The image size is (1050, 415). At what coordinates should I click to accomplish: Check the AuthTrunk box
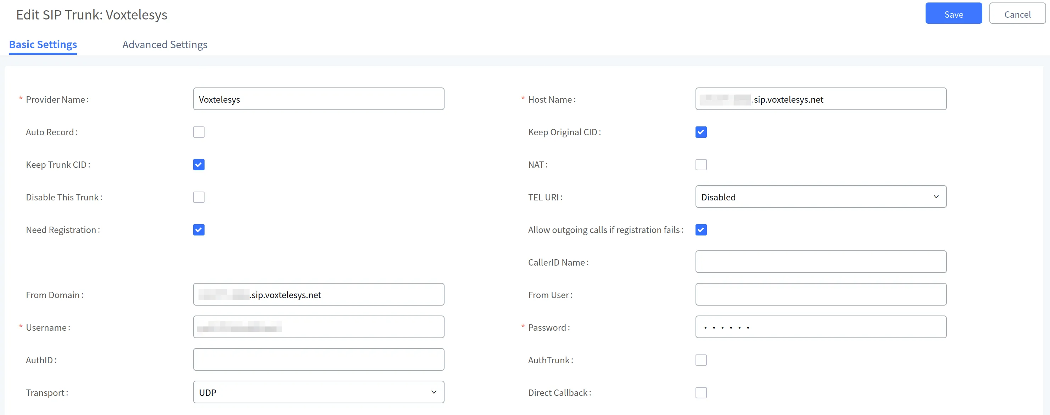pyautogui.click(x=701, y=360)
